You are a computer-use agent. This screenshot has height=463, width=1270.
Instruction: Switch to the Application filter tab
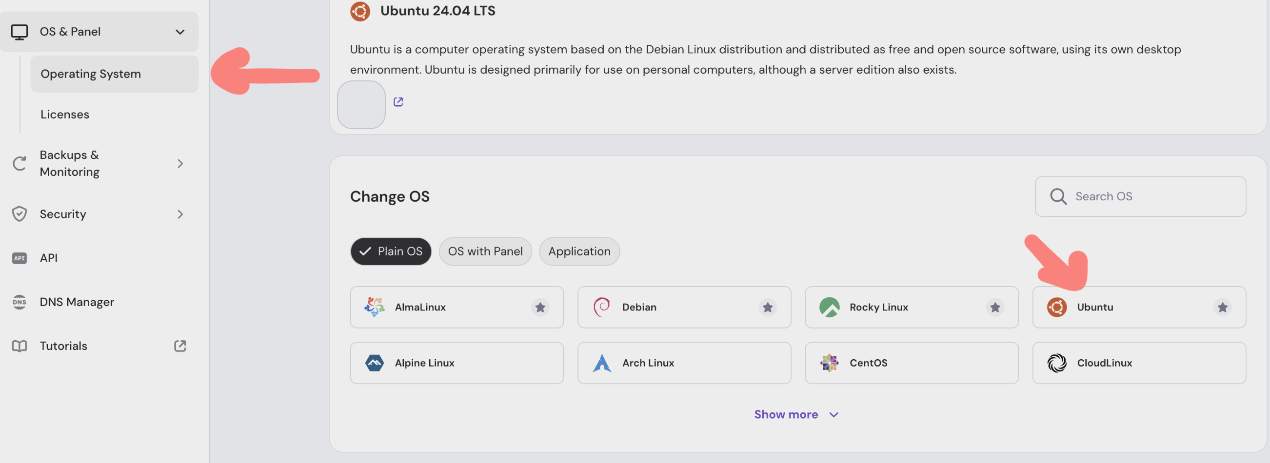[579, 251]
